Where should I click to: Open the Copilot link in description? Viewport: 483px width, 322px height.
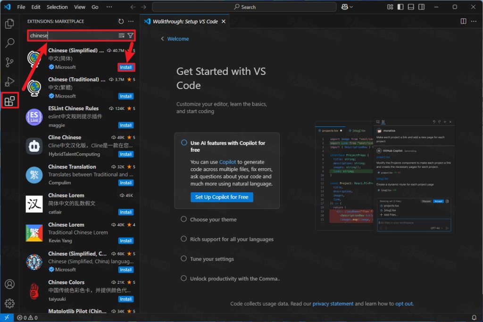(227, 162)
